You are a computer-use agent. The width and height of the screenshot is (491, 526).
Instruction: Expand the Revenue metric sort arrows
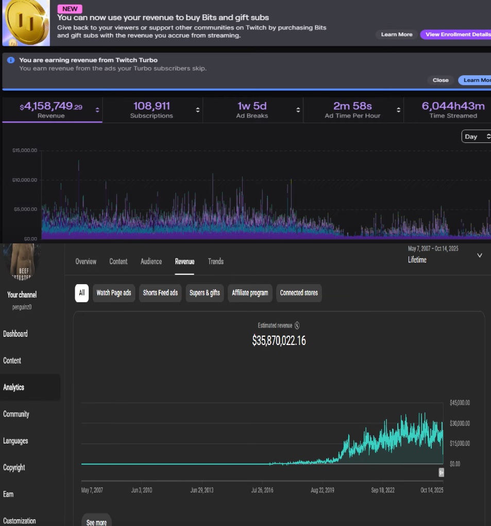pyautogui.click(x=97, y=109)
